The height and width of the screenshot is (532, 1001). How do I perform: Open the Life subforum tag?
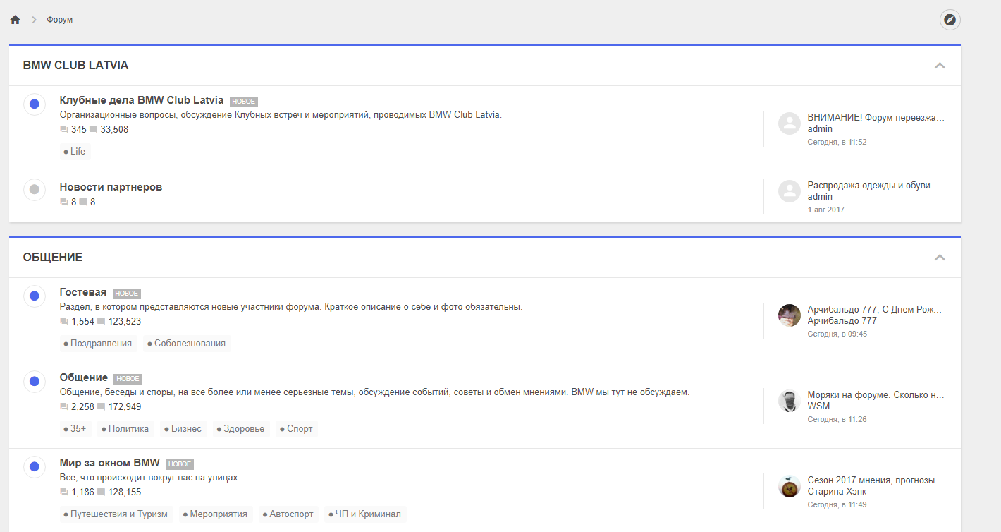pos(75,152)
